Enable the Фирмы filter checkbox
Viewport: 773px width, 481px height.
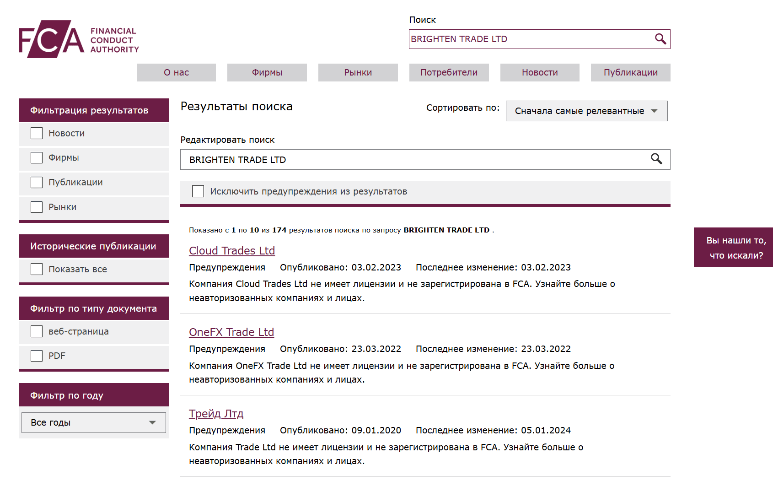click(x=37, y=158)
